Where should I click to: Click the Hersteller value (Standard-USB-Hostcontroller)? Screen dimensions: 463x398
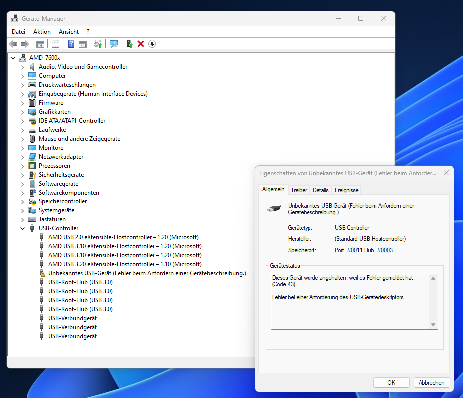(x=370, y=239)
